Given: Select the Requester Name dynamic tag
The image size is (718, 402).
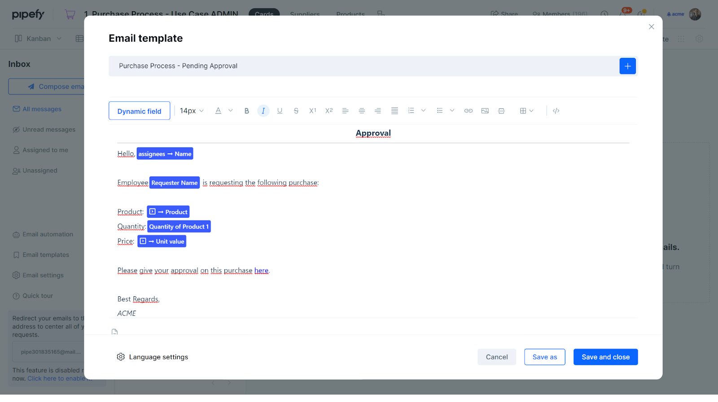Looking at the screenshot, I should (175, 183).
